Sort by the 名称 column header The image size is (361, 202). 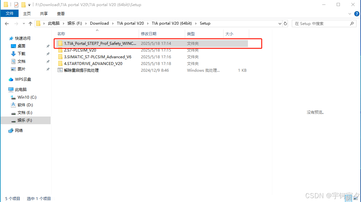(61, 34)
